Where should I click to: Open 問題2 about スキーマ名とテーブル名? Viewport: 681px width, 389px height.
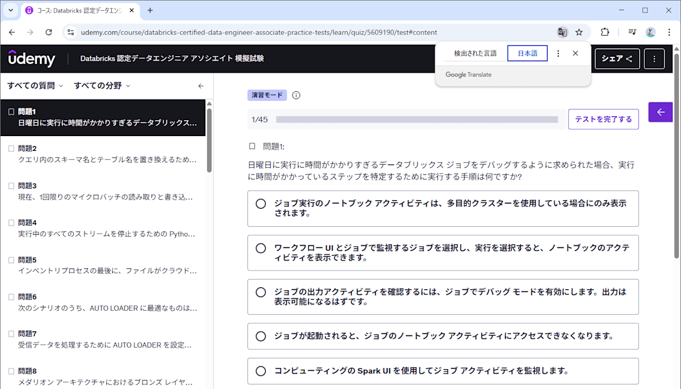click(x=103, y=154)
